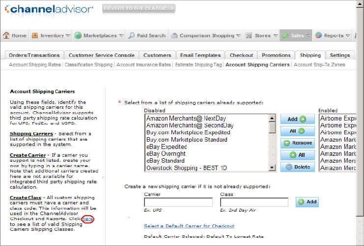Click the Sales money icon
Viewport: 364px width, 246px height.
click(x=285, y=35)
